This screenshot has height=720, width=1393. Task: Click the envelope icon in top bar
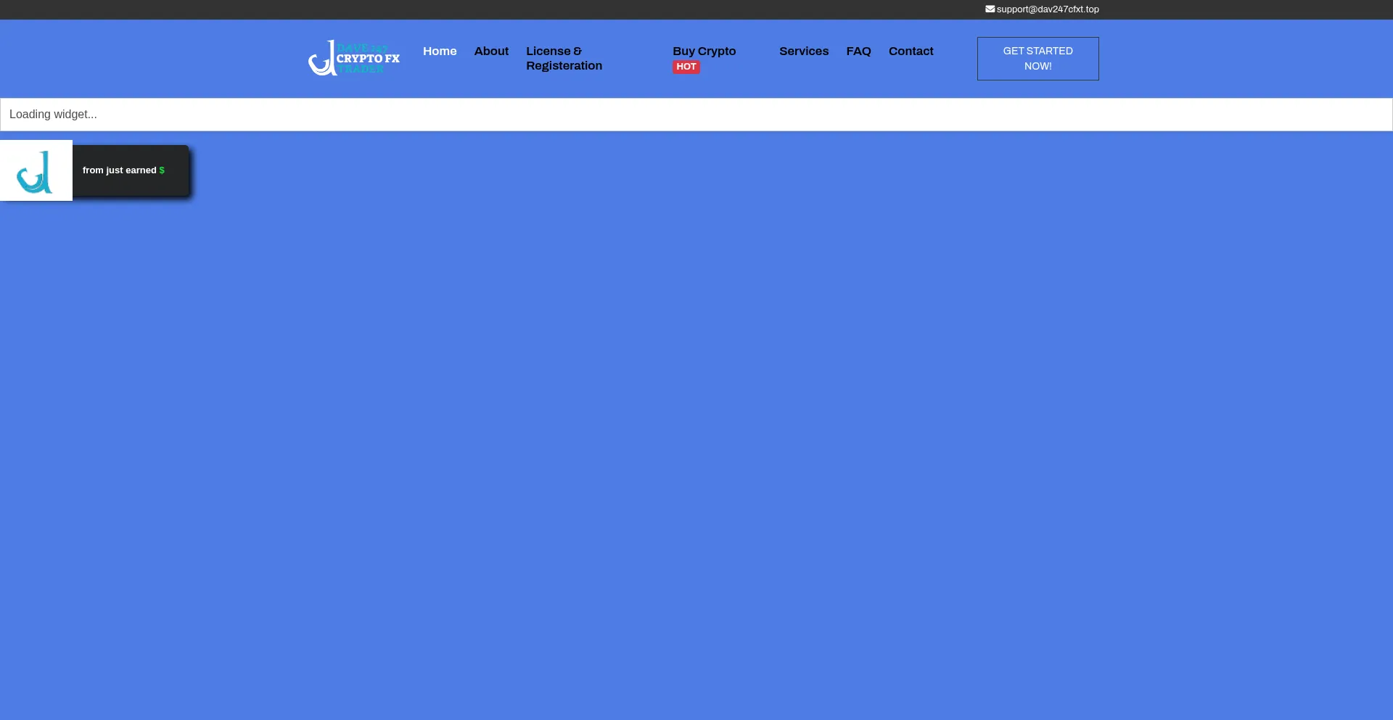(x=990, y=9)
